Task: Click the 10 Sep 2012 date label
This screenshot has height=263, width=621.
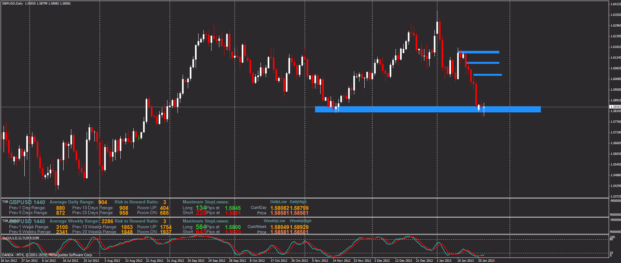Action: (x=196, y=261)
